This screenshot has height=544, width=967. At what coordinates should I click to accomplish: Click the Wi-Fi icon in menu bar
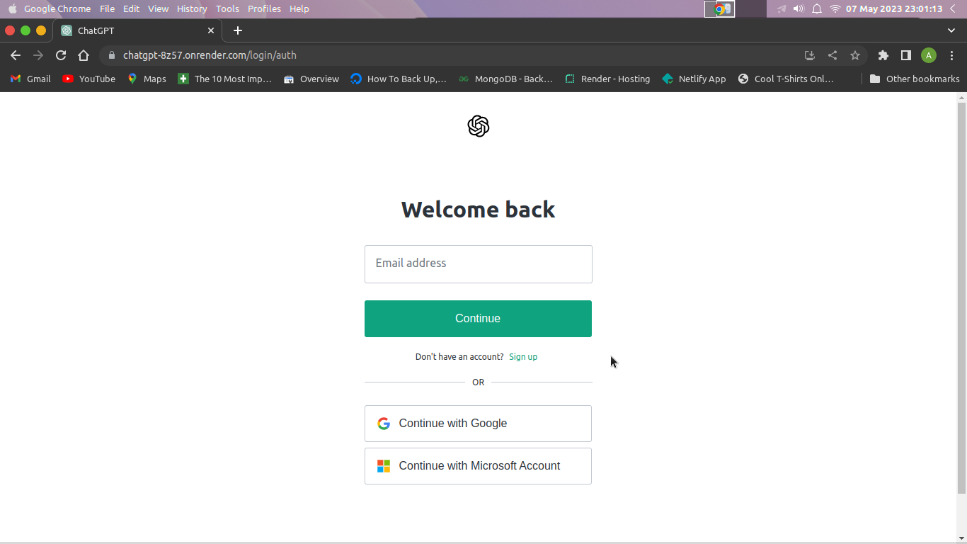click(x=835, y=8)
